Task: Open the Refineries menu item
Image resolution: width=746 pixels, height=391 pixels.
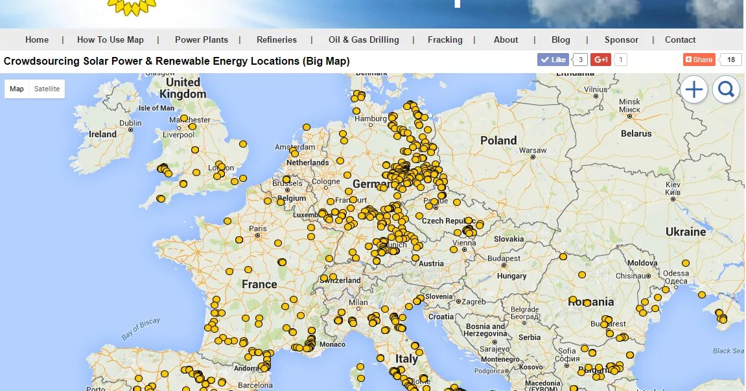Action: coord(276,40)
